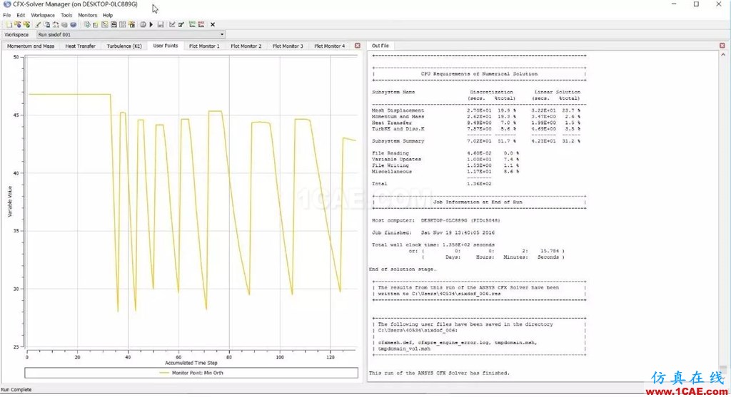Minimize the CFX-Solver Manager window
731x397 pixels.
click(x=674, y=4)
